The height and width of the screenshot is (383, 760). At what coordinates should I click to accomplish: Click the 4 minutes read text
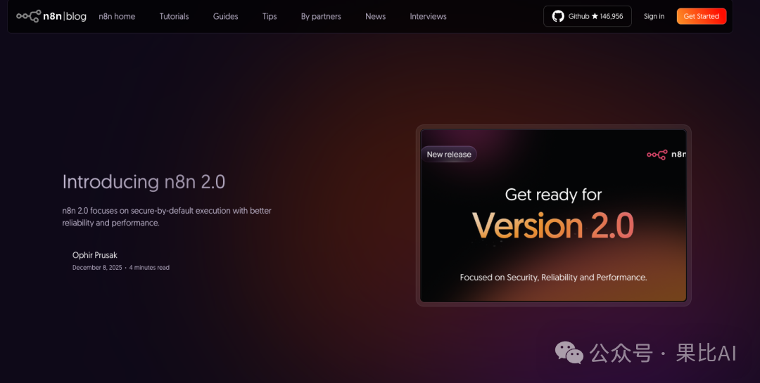149,267
